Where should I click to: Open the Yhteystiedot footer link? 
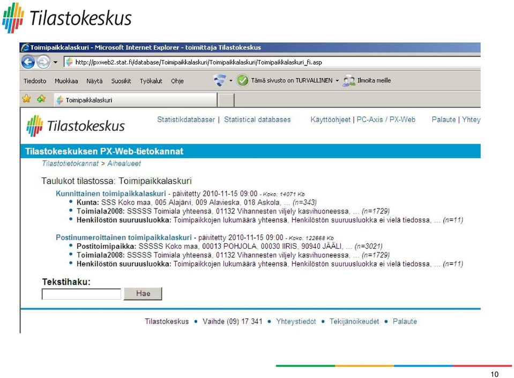tap(296, 322)
